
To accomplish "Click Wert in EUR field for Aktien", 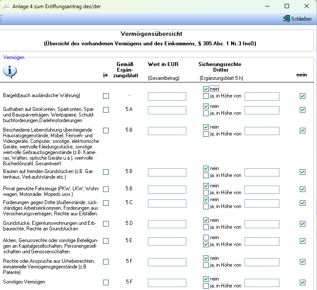I will (167, 241).
